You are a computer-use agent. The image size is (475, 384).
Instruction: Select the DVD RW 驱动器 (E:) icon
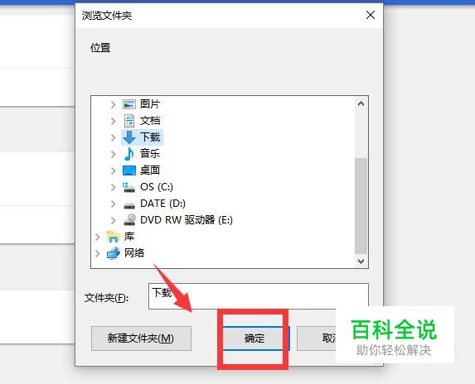(x=129, y=219)
